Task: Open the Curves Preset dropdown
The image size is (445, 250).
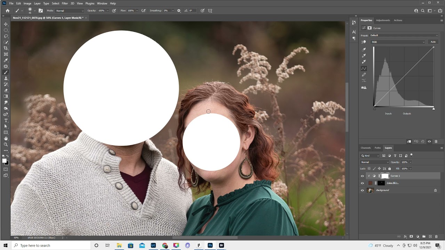Action: click(404, 35)
